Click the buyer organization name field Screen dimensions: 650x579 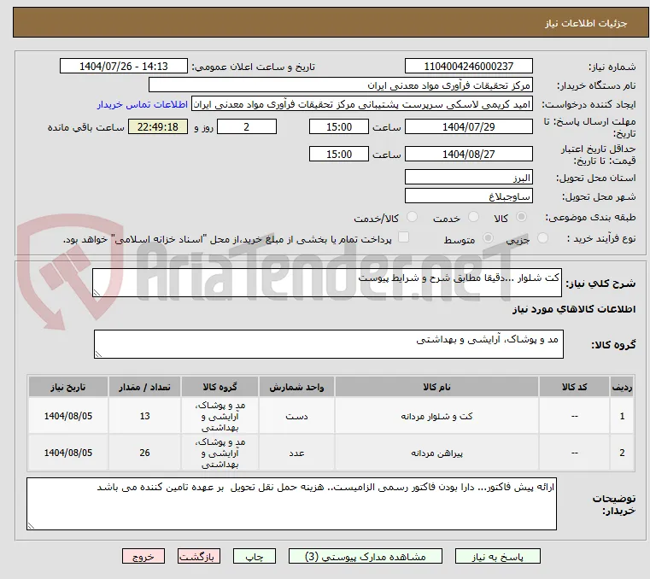pos(340,85)
